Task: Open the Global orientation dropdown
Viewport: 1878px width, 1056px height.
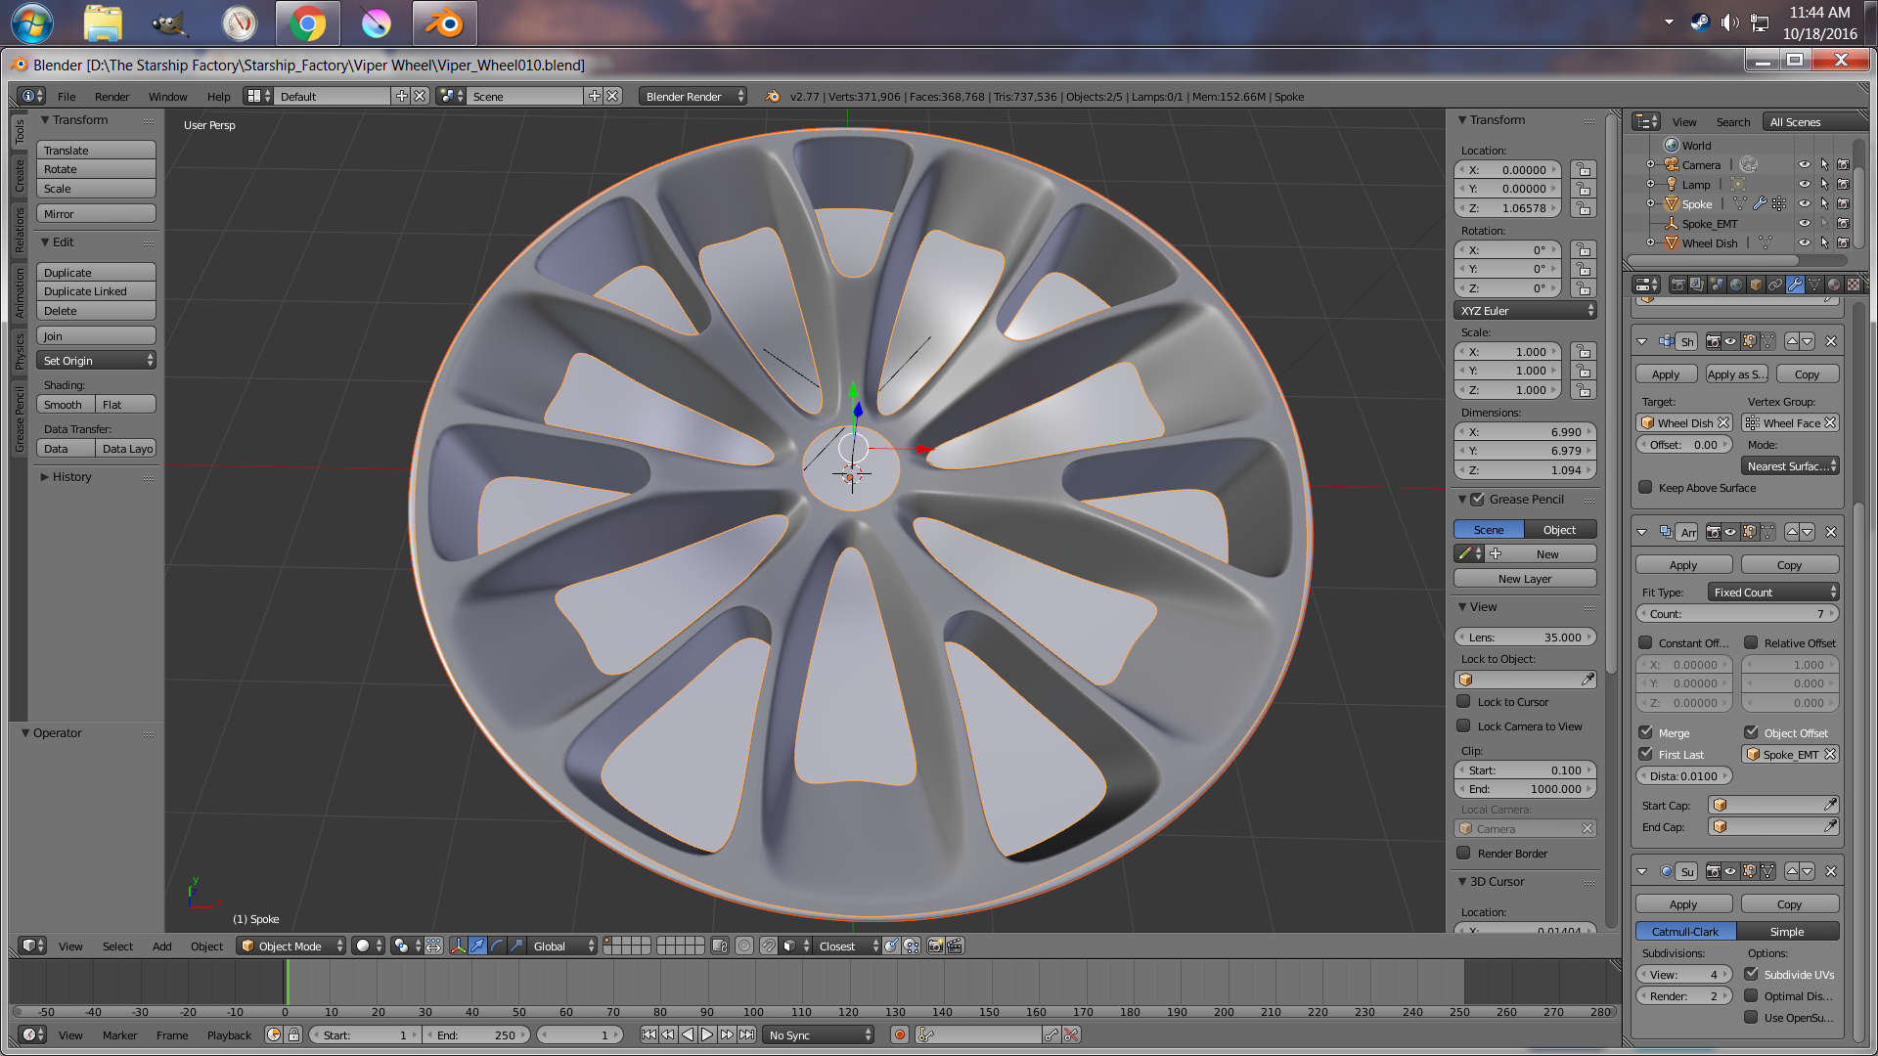Action: 561,946
